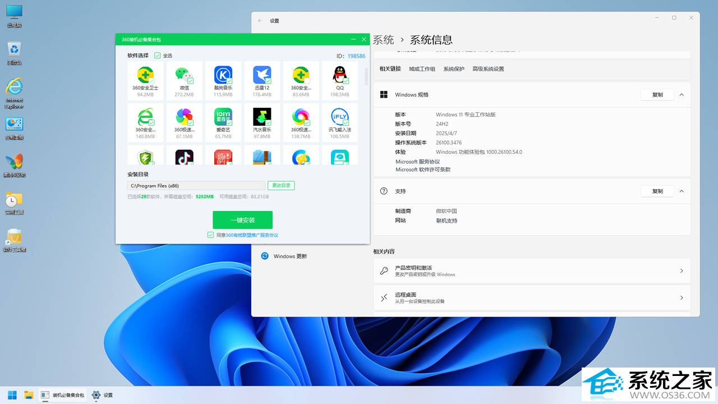The height and width of the screenshot is (404, 718).
Task: Select the 讯飞输入法 iFLY app icon
Action: (x=340, y=117)
